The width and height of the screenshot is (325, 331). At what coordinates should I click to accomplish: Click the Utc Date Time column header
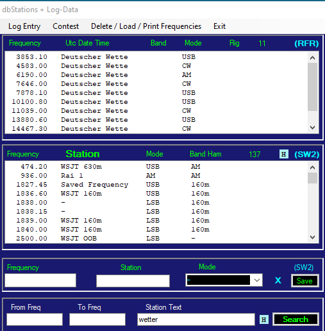87,43
